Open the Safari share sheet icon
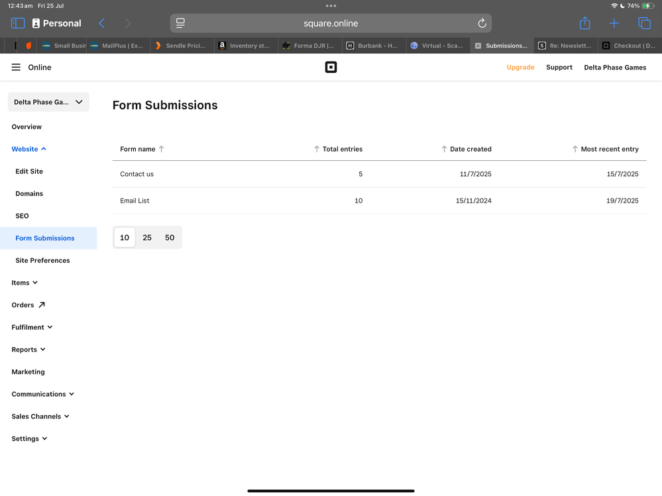662x496 pixels. click(584, 23)
